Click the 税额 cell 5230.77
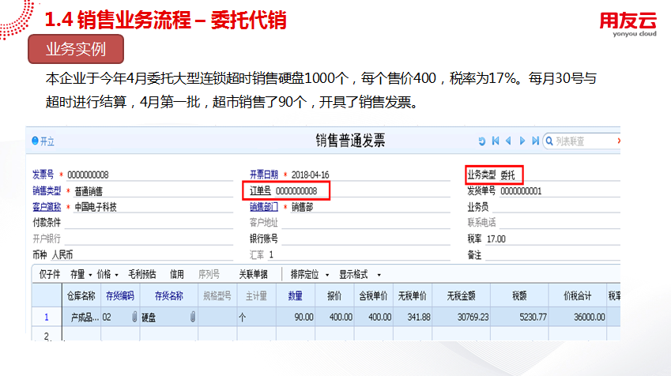The image size is (671, 376). click(x=519, y=317)
